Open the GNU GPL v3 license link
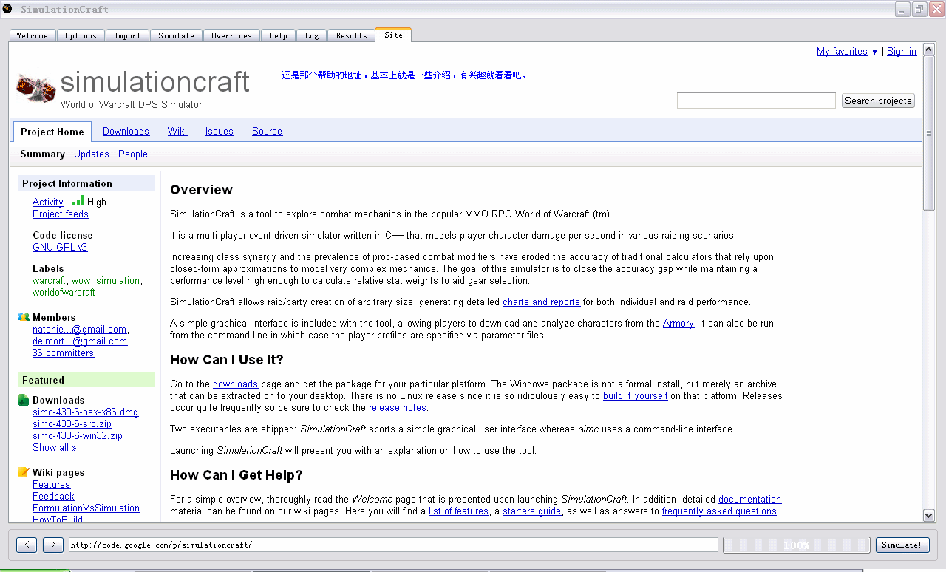The height and width of the screenshot is (572, 946). coord(60,247)
